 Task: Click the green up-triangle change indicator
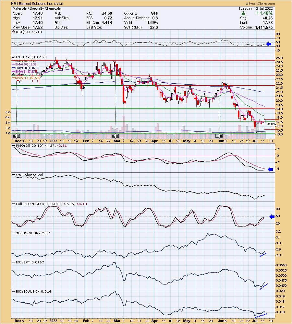[243, 13]
